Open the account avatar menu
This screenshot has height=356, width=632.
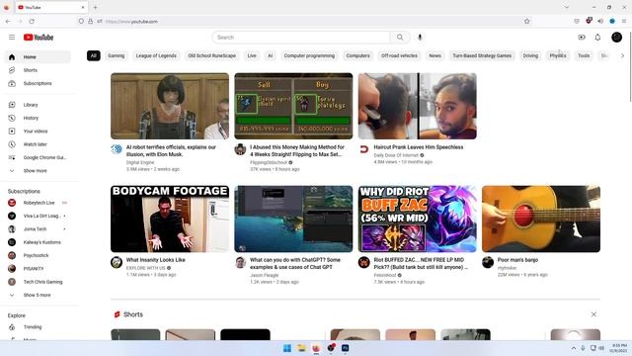[616, 38]
